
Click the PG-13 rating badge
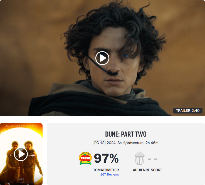(99, 143)
